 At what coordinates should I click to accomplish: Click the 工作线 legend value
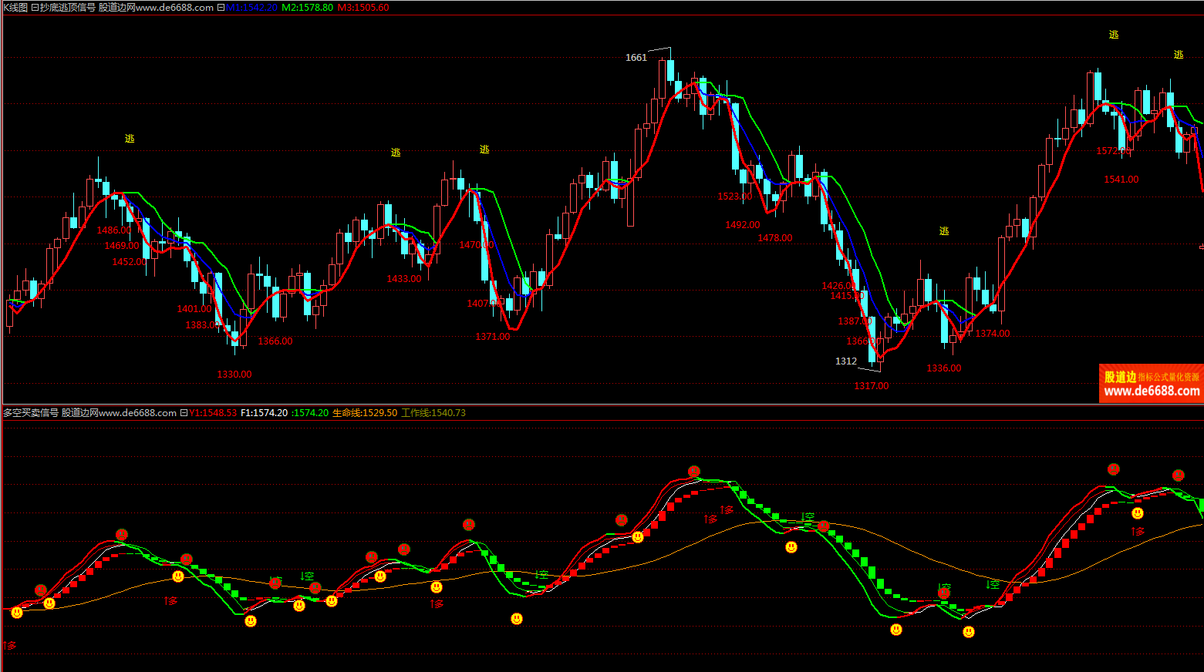[x=433, y=413]
